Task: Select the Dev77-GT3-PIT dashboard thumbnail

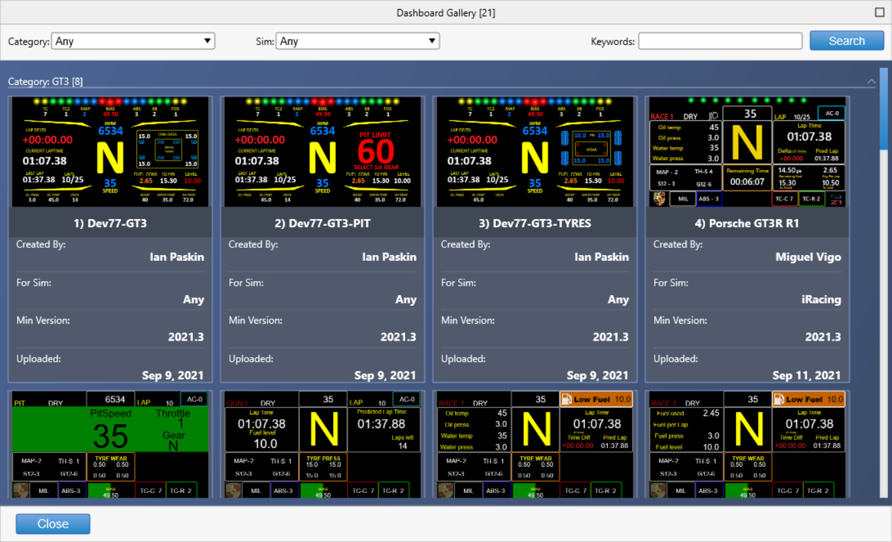Action: click(x=322, y=152)
